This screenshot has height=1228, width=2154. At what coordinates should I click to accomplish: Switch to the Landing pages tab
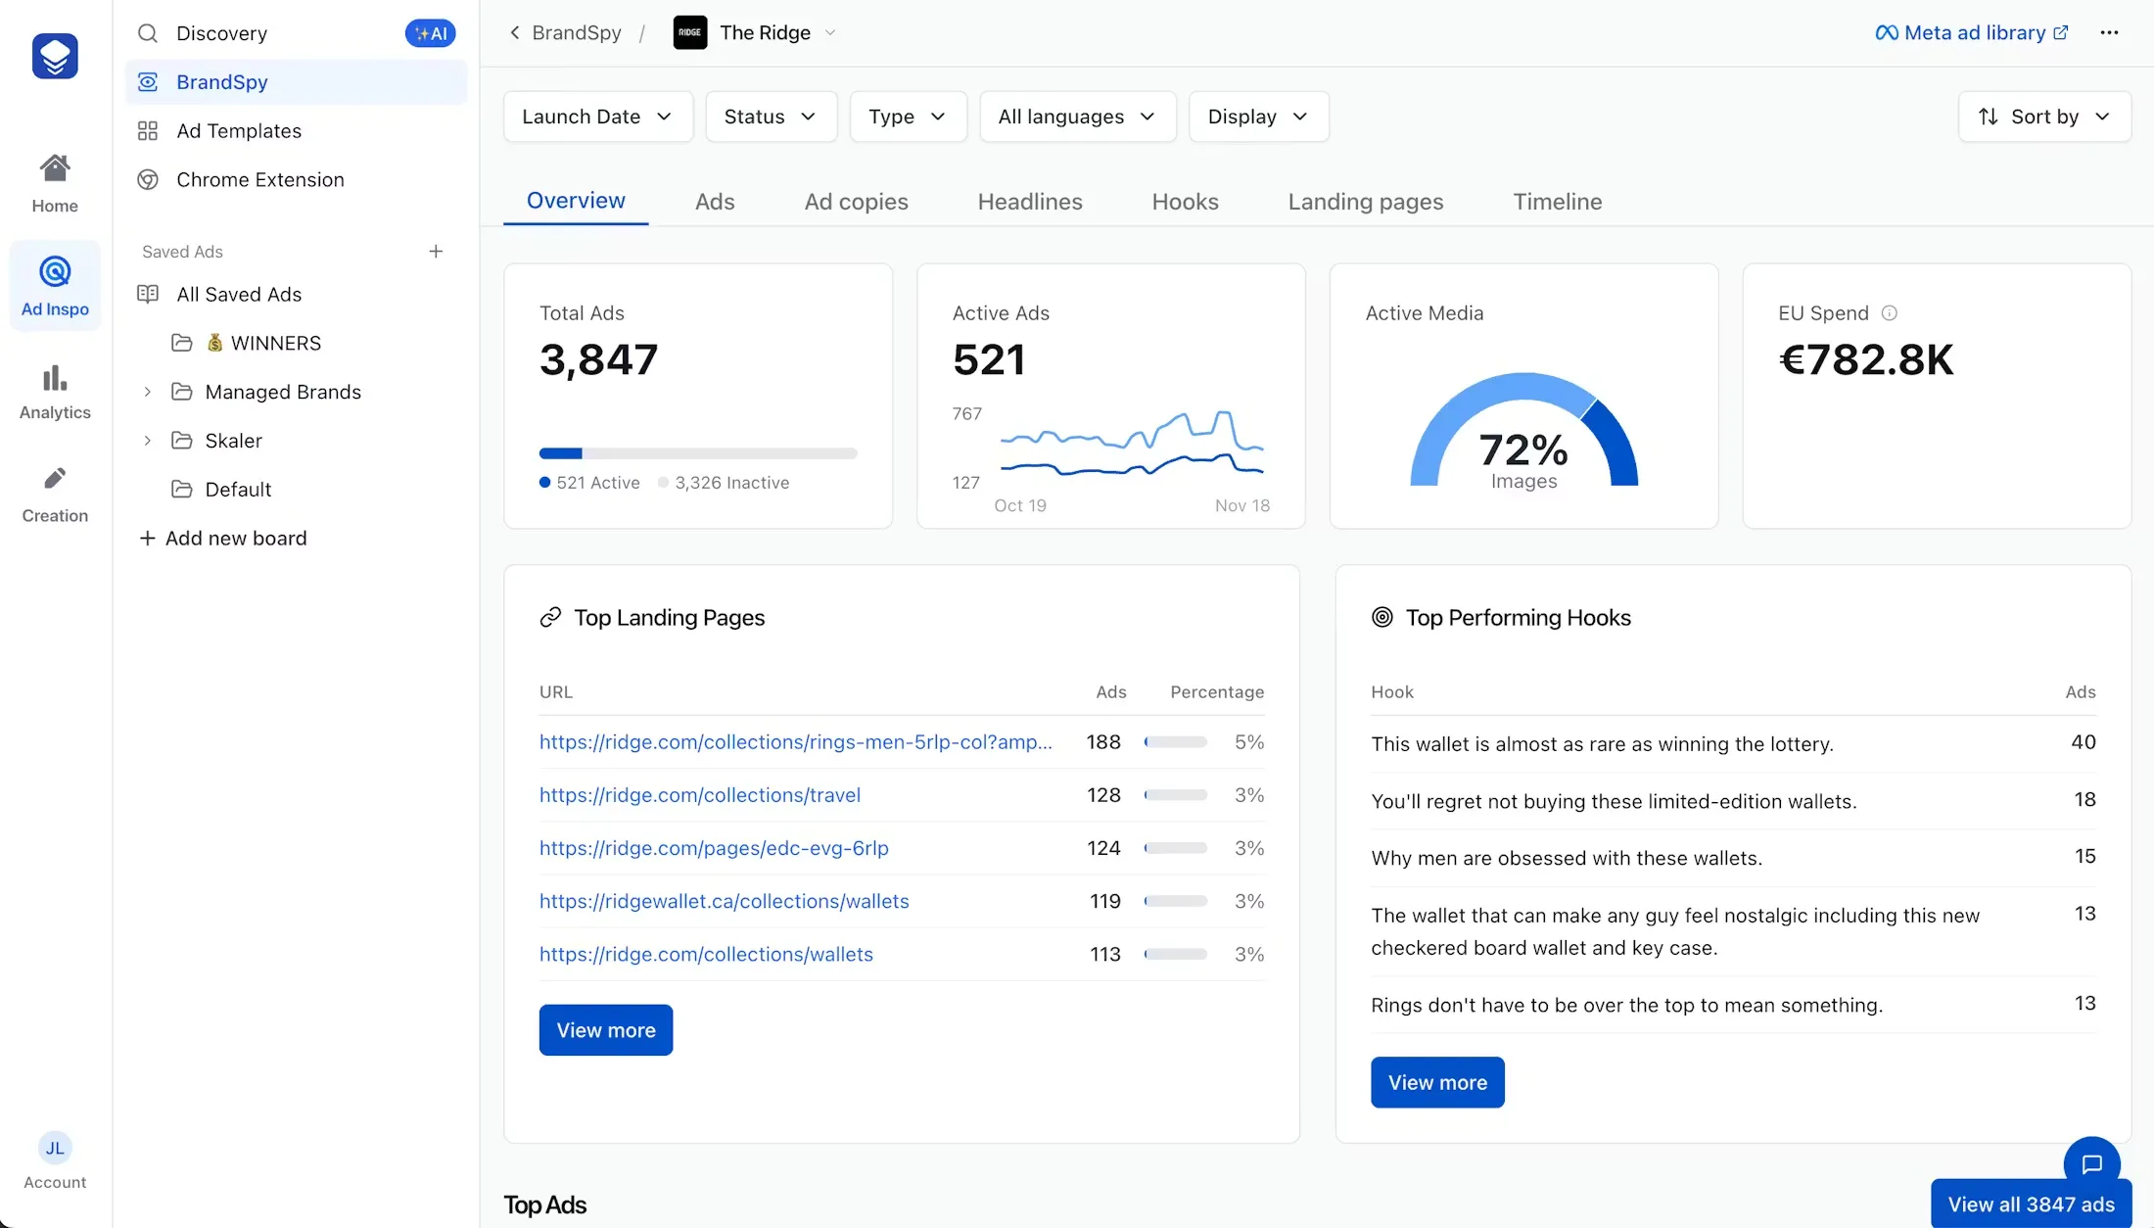point(1365,202)
